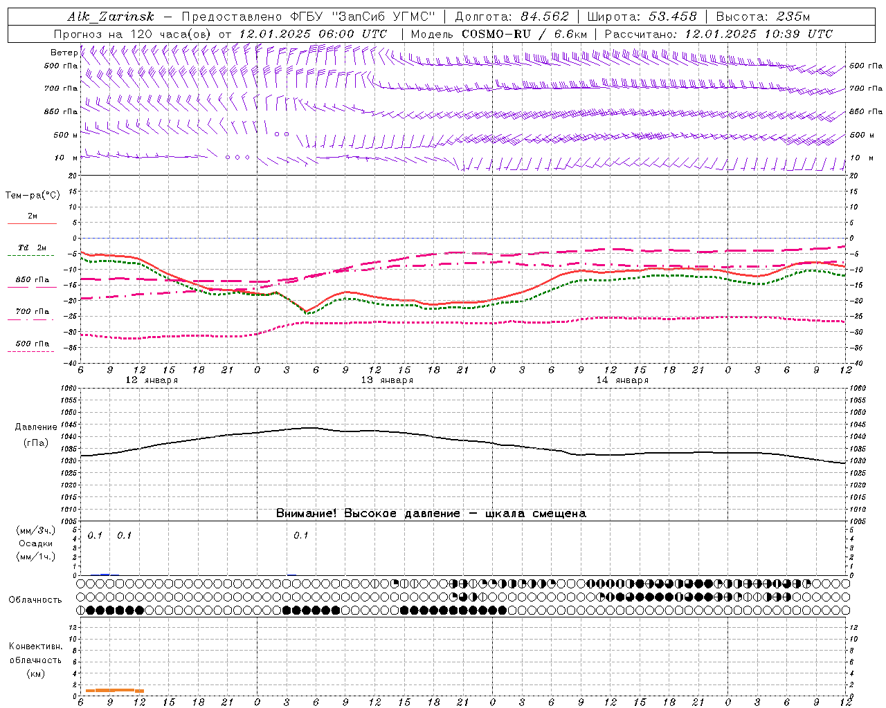Click the "Осадки" precipitation label
Image resolution: width=886 pixels, height=708 pixels.
pyautogui.click(x=36, y=543)
